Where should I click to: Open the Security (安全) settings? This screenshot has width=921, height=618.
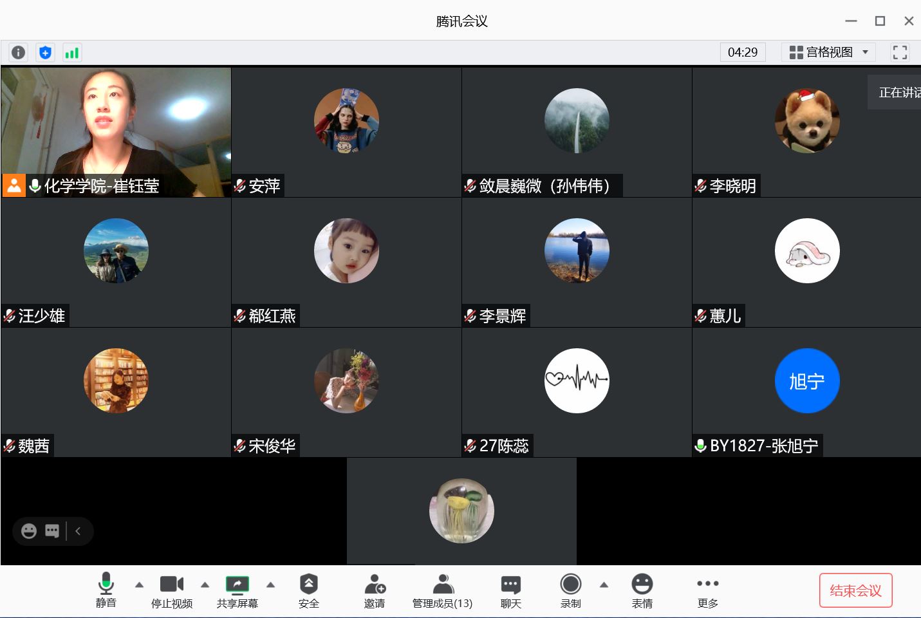point(308,590)
